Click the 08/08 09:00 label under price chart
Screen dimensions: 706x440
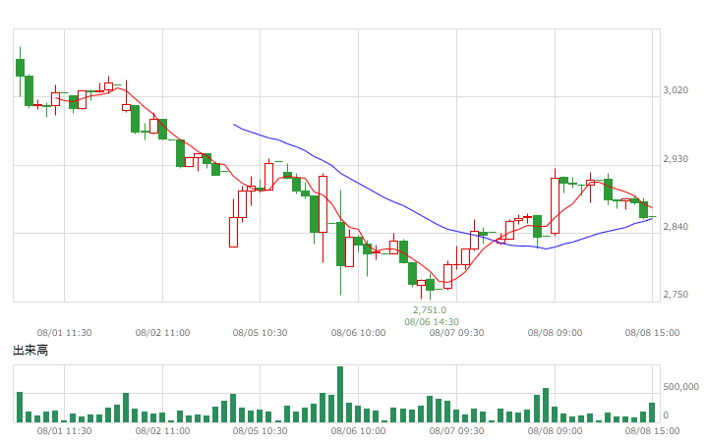click(x=555, y=333)
